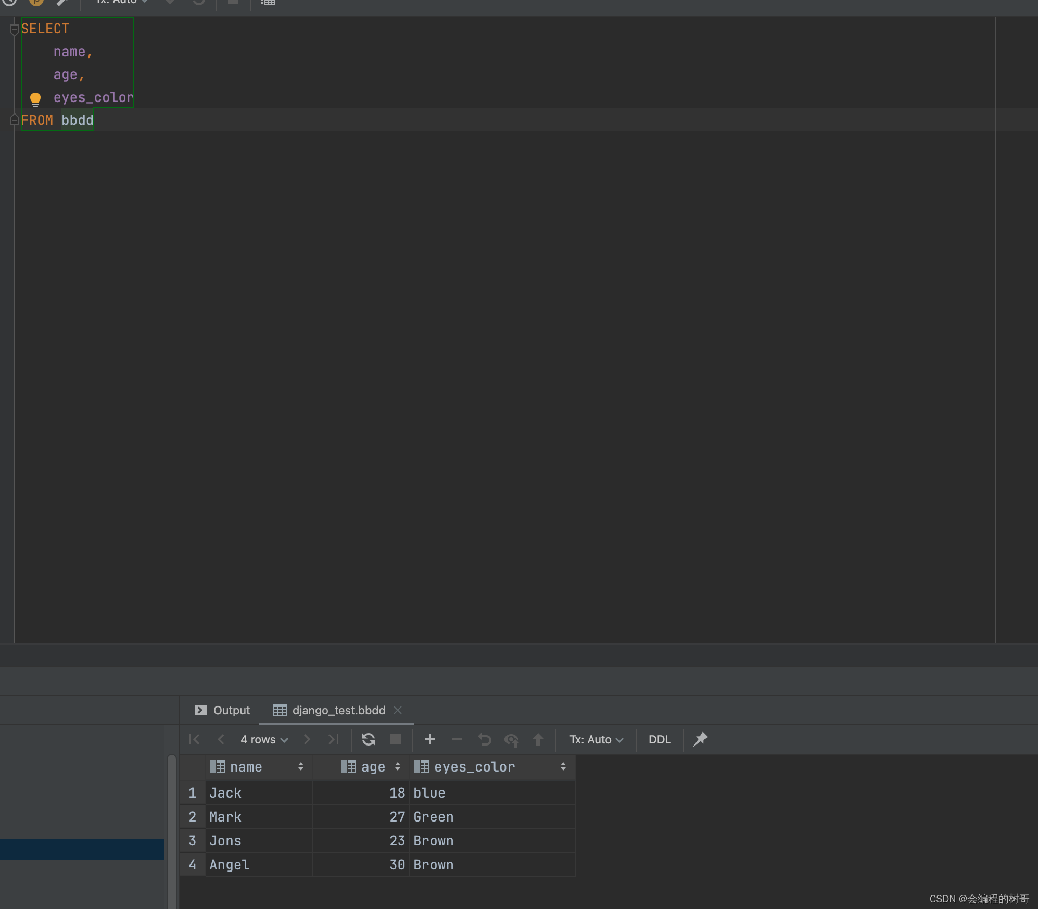Image resolution: width=1038 pixels, height=909 pixels.
Task: Add a new row with plus icon
Action: point(430,739)
